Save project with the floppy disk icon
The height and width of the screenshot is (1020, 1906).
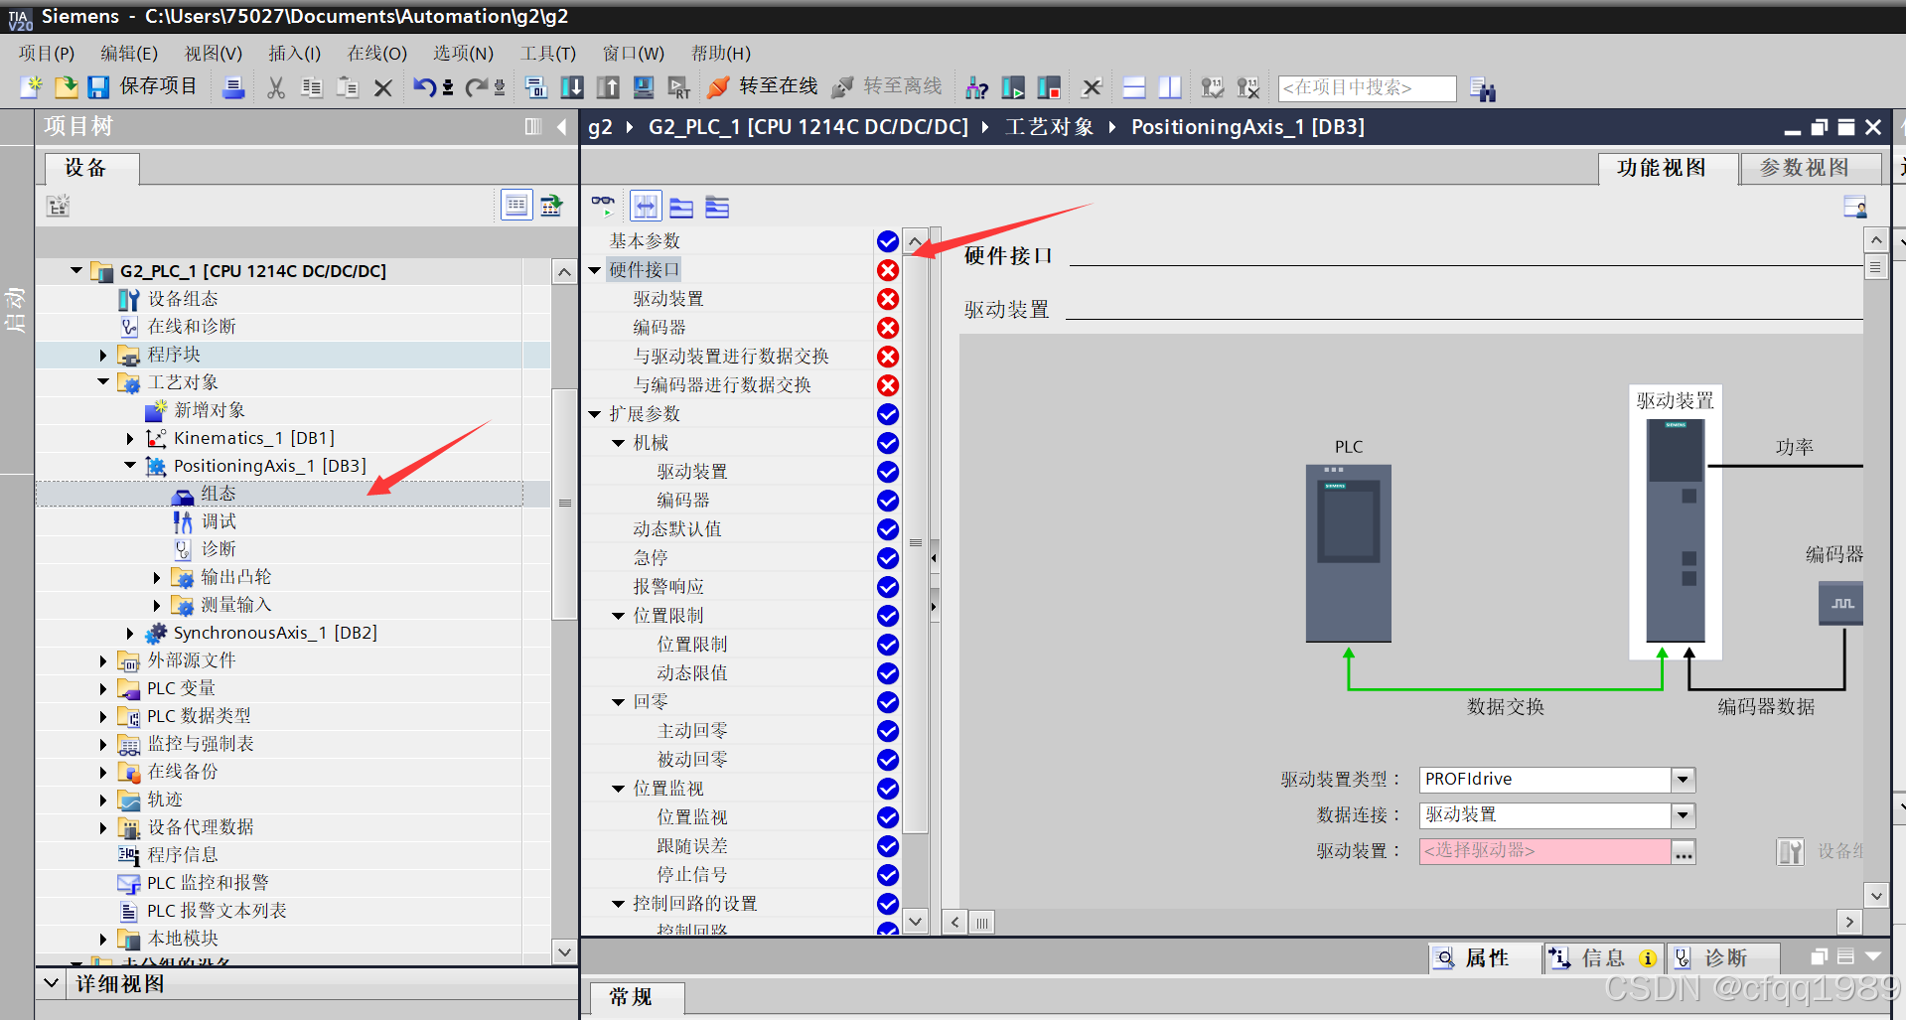pyautogui.click(x=98, y=87)
